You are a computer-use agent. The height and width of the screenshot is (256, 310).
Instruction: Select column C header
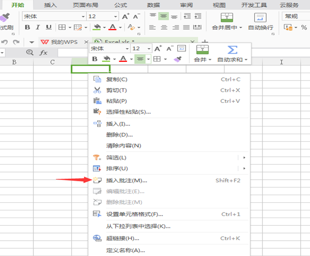pos(52,62)
